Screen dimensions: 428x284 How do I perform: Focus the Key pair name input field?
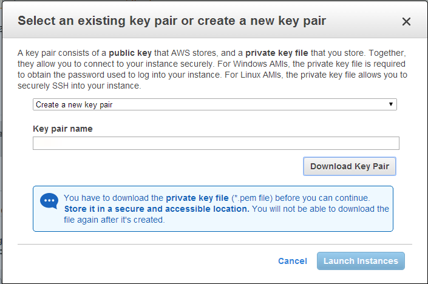(x=216, y=143)
